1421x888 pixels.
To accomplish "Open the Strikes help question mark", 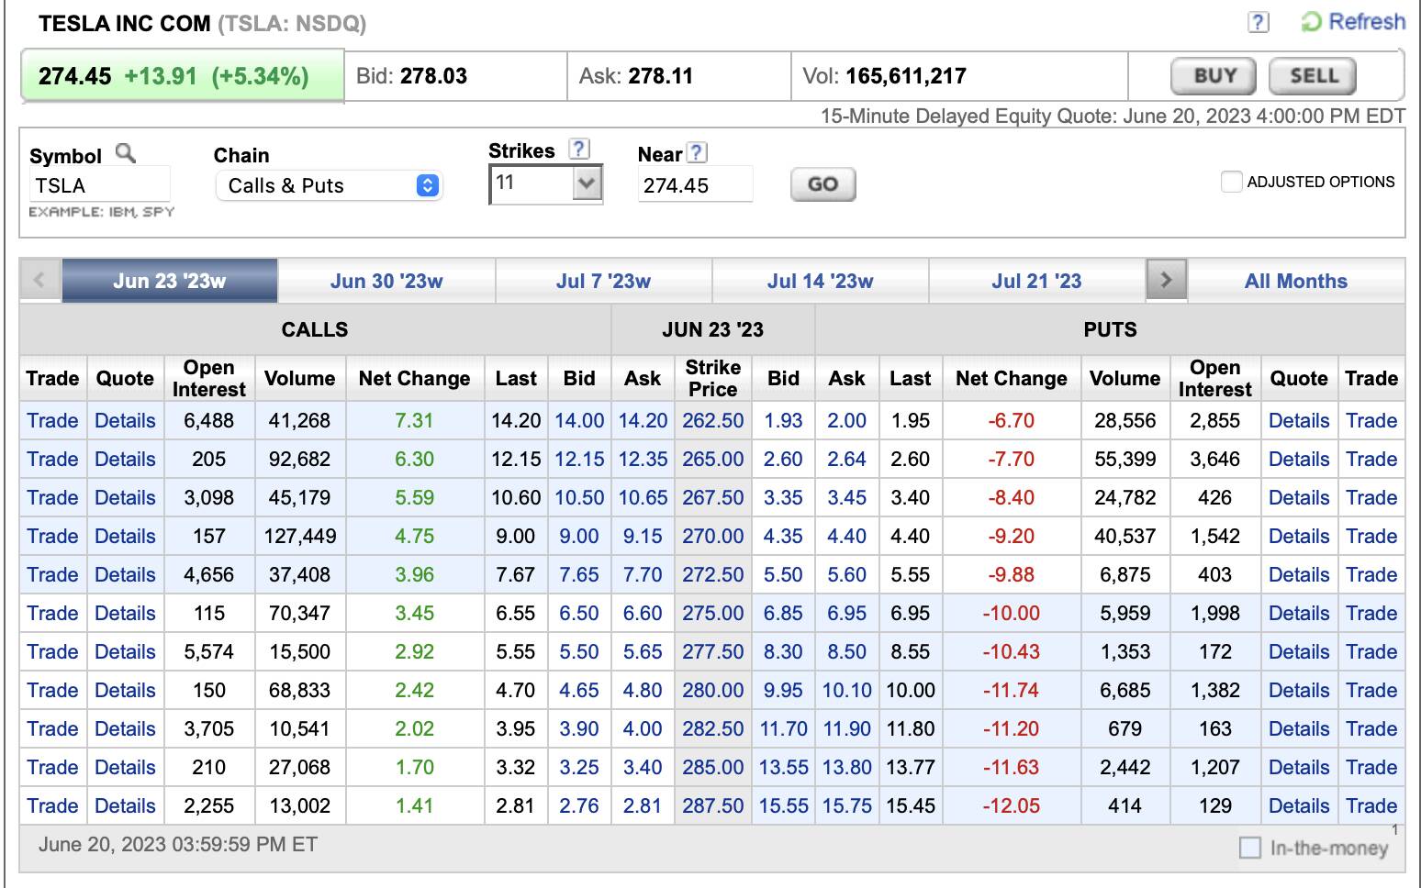I will click(x=578, y=150).
